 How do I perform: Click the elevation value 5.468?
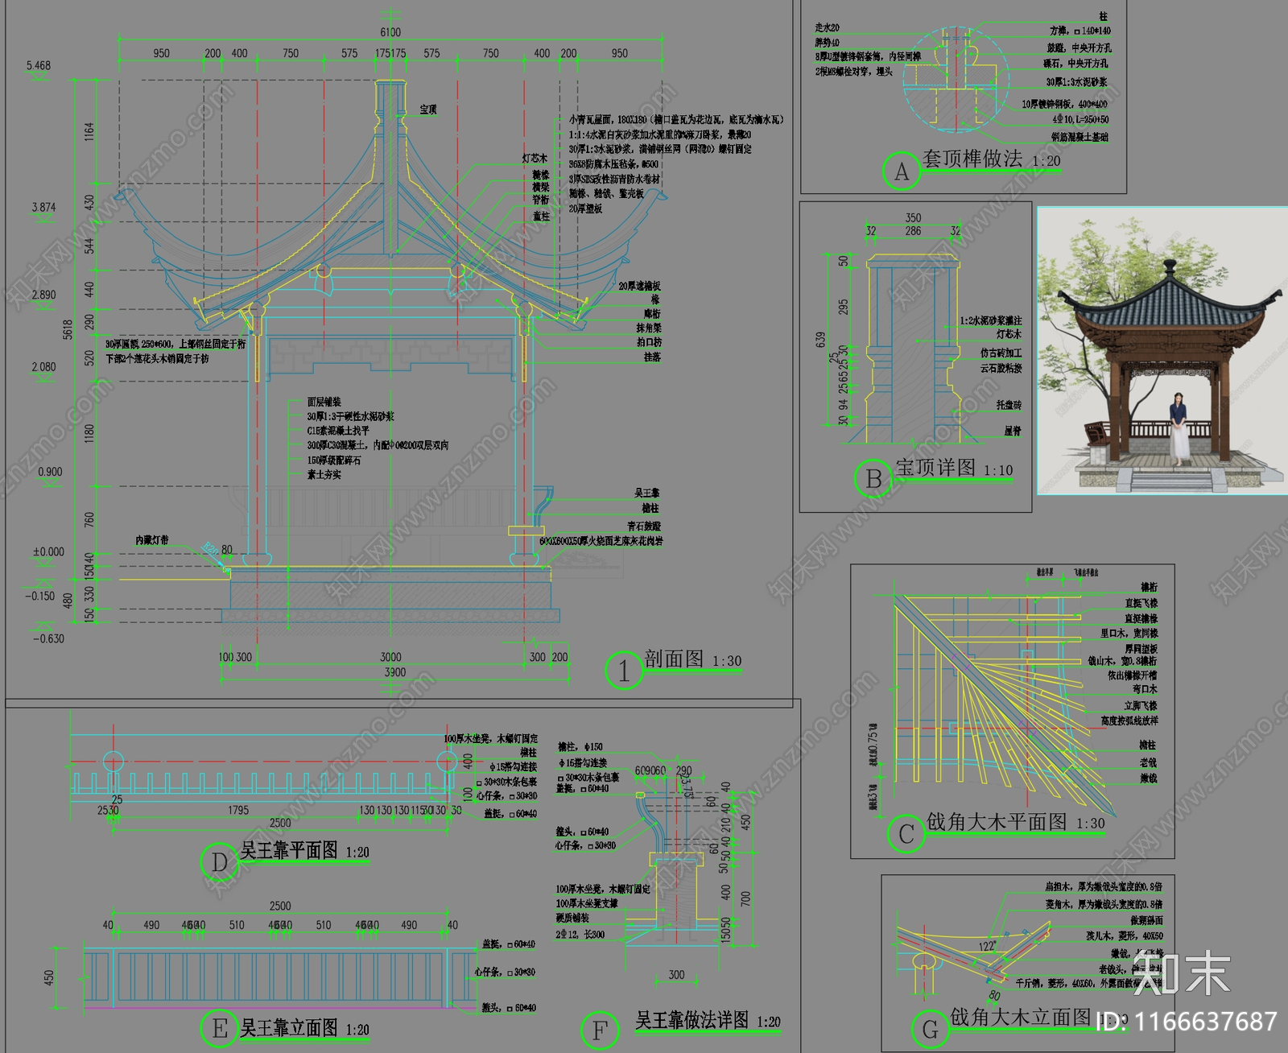38,65
